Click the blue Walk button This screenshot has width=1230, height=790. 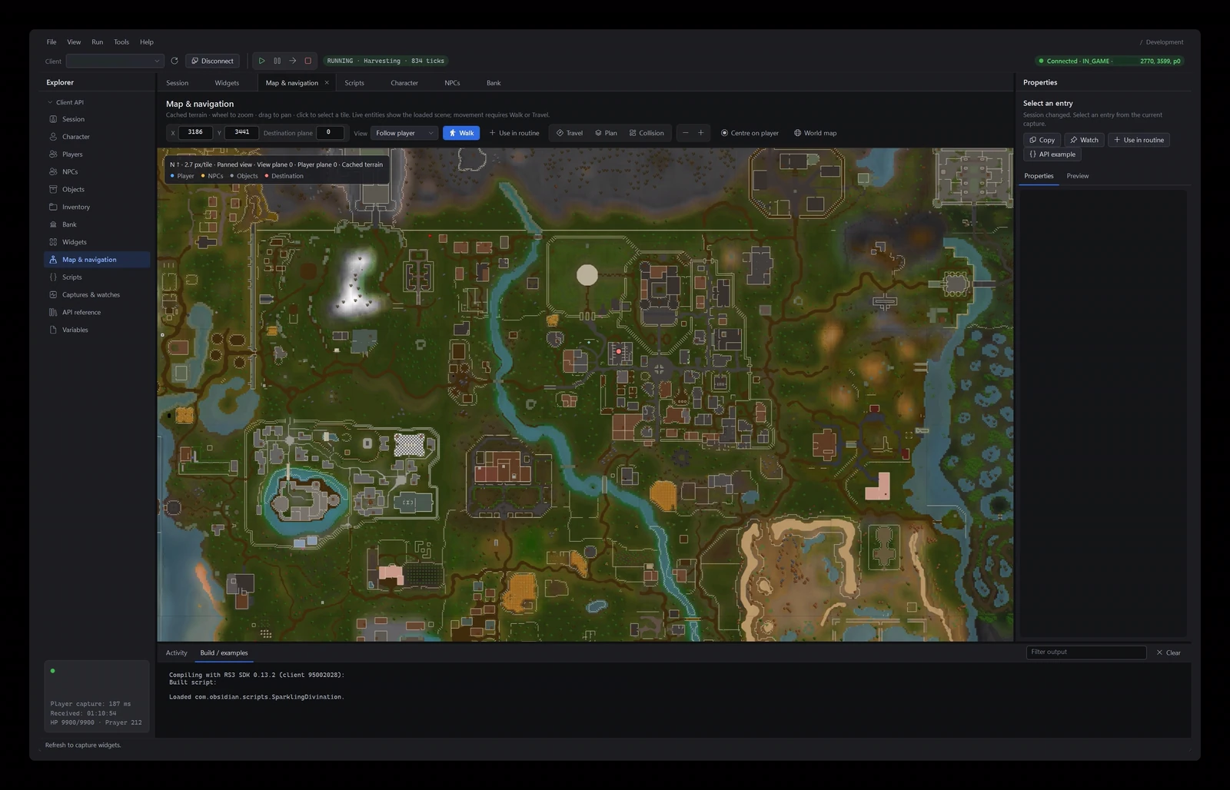[x=461, y=133]
